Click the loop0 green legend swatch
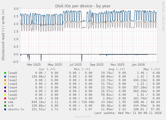The height and width of the screenshot is (120, 166). (5, 73)
